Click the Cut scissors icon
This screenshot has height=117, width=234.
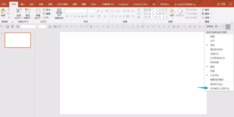tap(9, 10)
